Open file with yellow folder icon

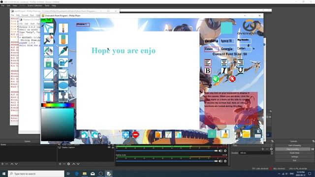246,134
